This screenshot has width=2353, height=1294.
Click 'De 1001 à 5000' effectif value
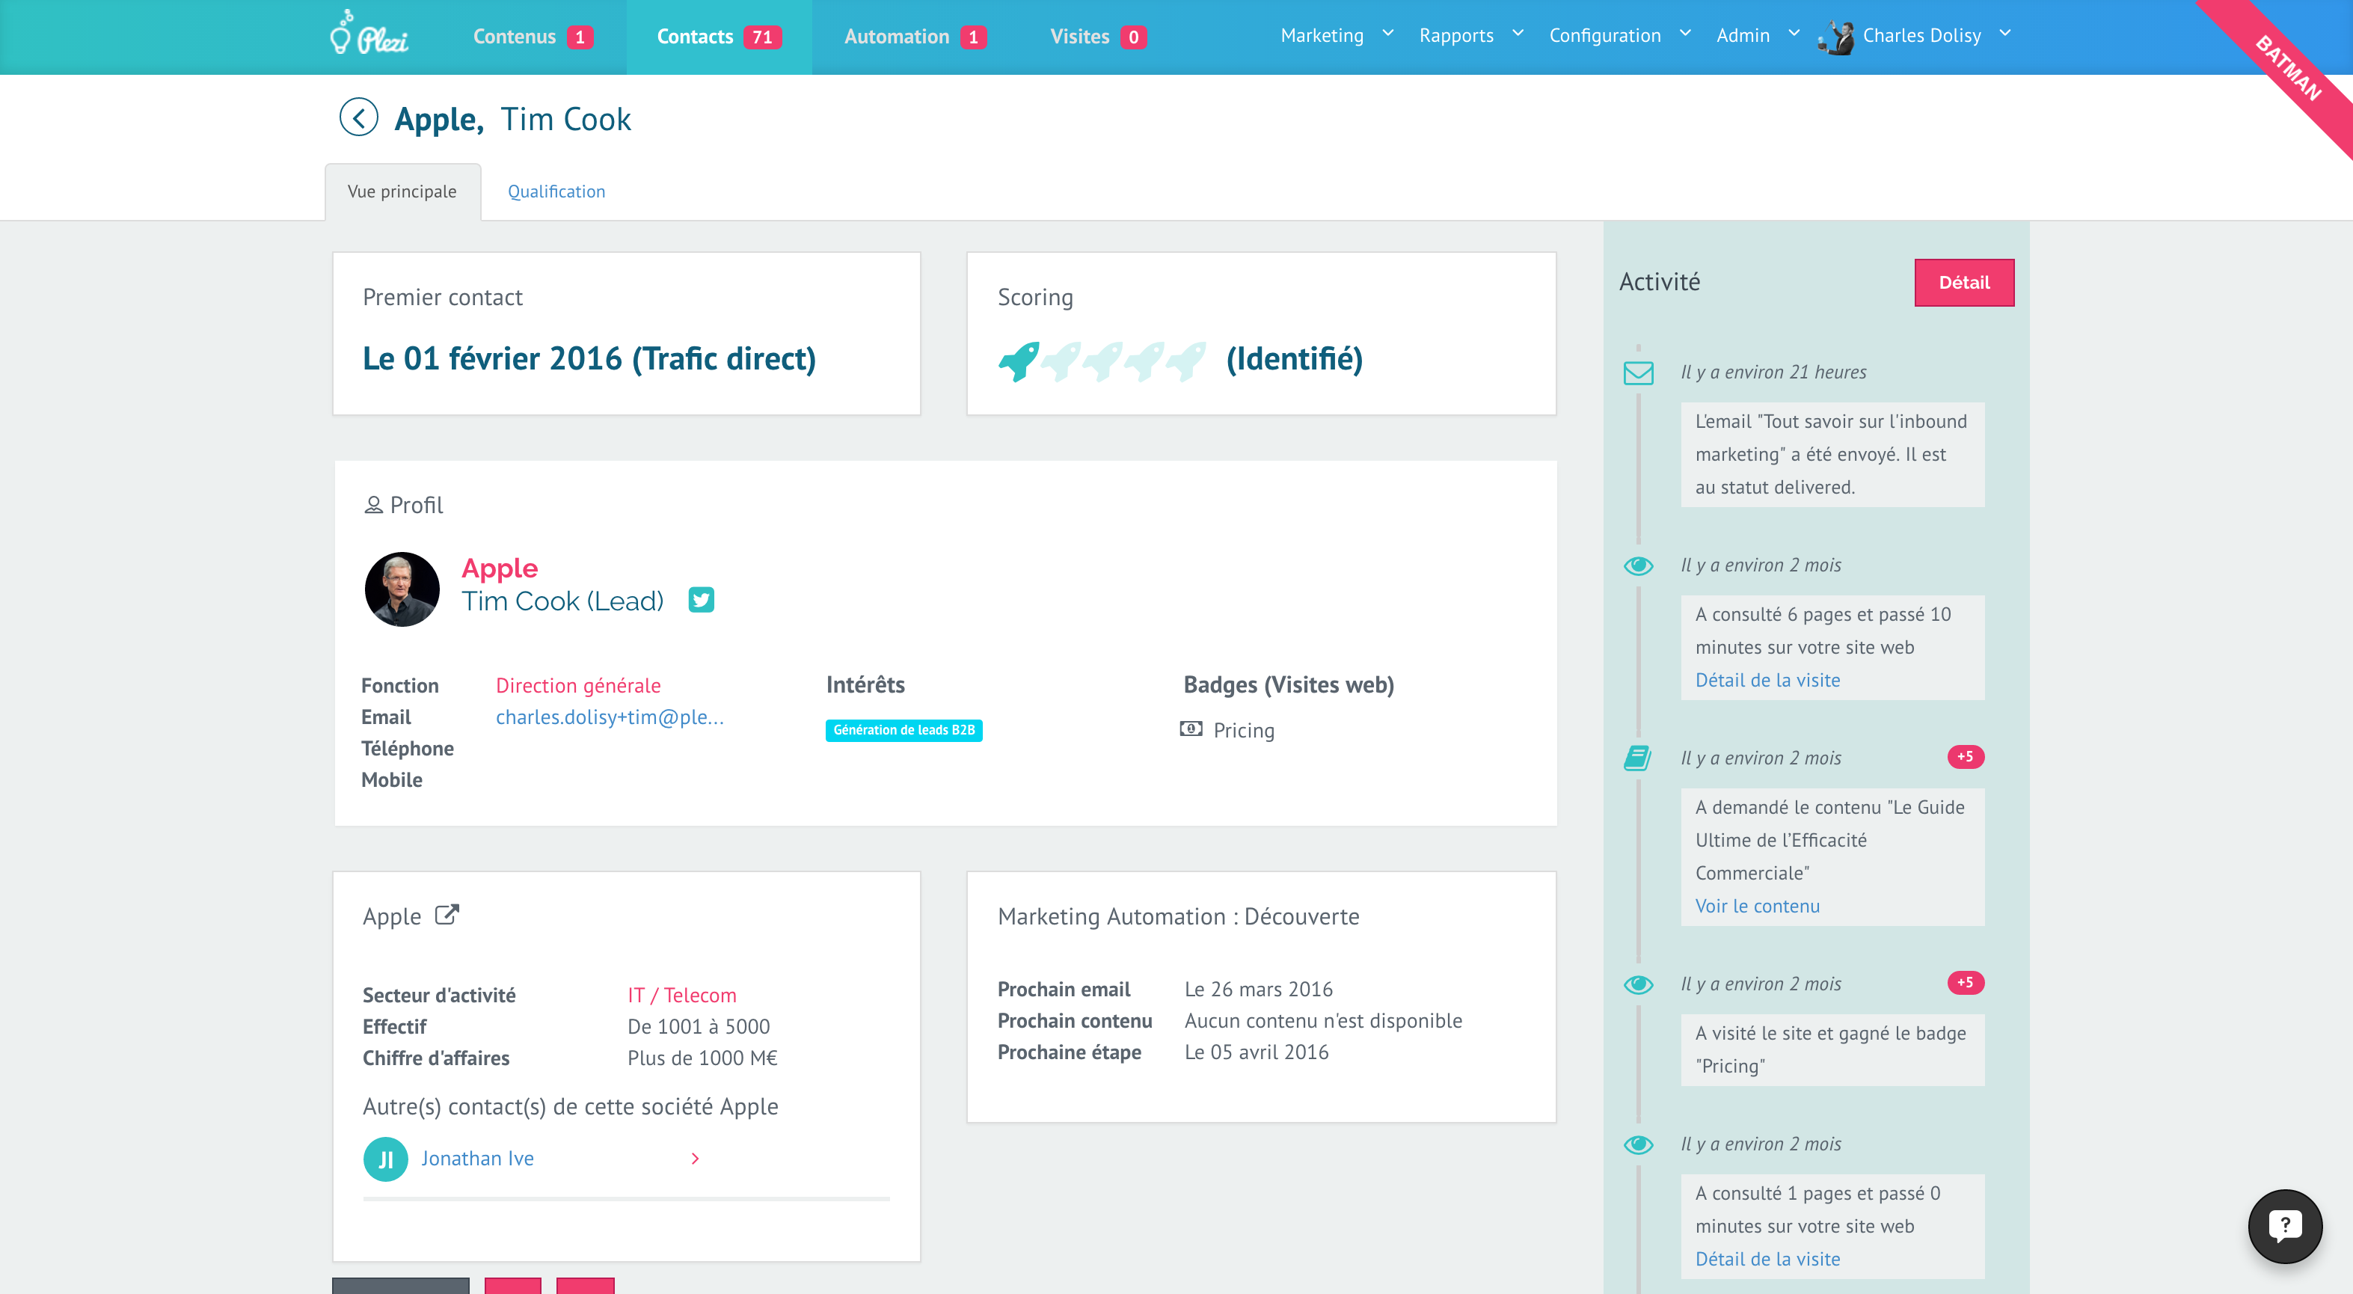point(699,1028)
